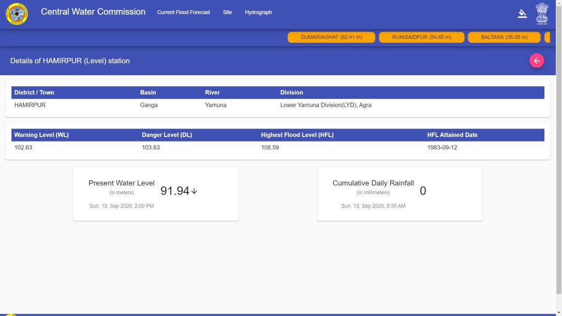Click the Highest Flood Level (HFL) header

[297, 135]
